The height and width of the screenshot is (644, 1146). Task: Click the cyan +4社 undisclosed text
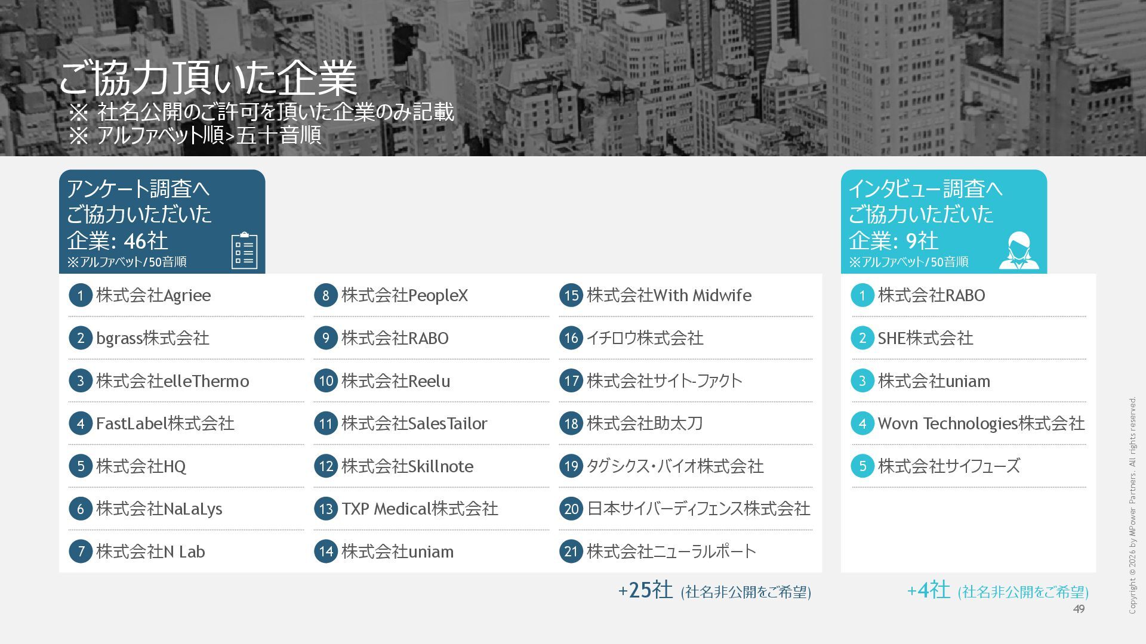point(929,590)
